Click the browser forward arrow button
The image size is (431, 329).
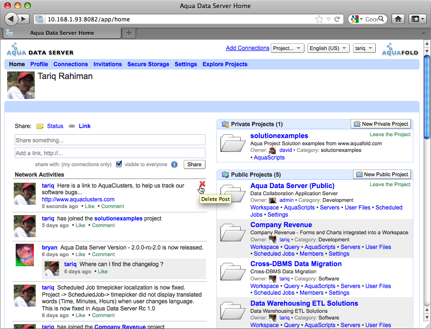point(24,19)
